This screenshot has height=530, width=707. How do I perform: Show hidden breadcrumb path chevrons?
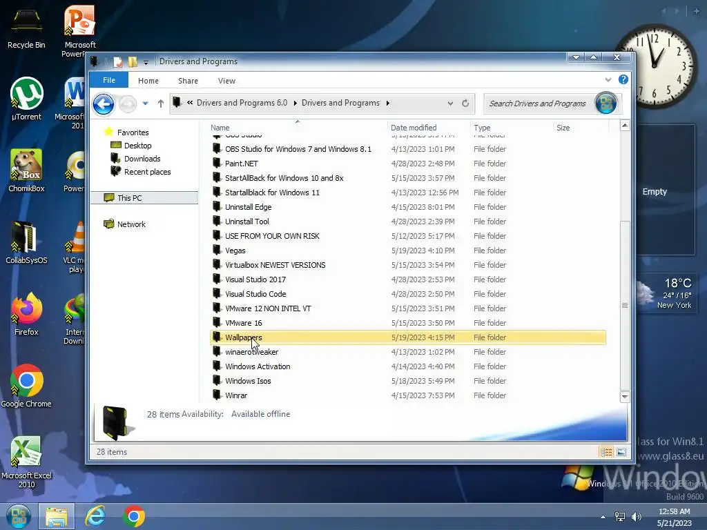click(x=190, y=103)
